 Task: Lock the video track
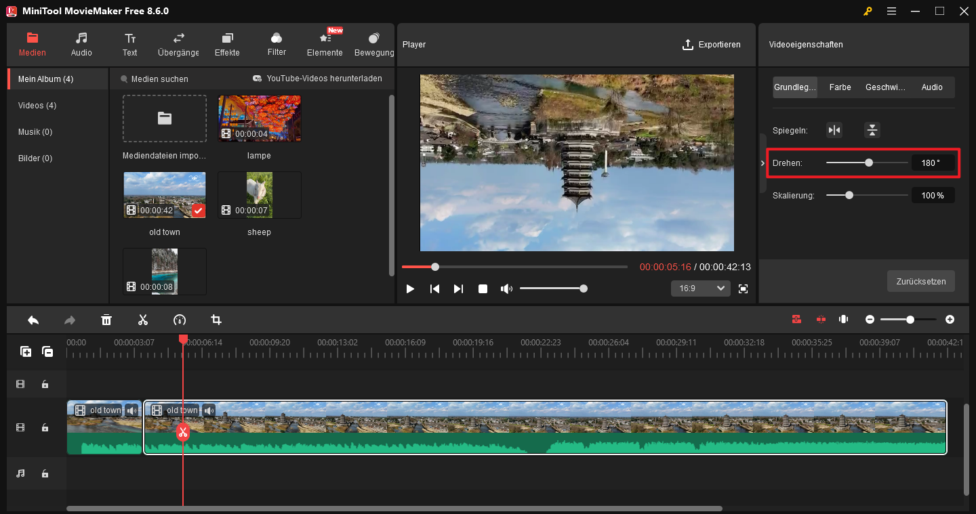tap(45, 427)
